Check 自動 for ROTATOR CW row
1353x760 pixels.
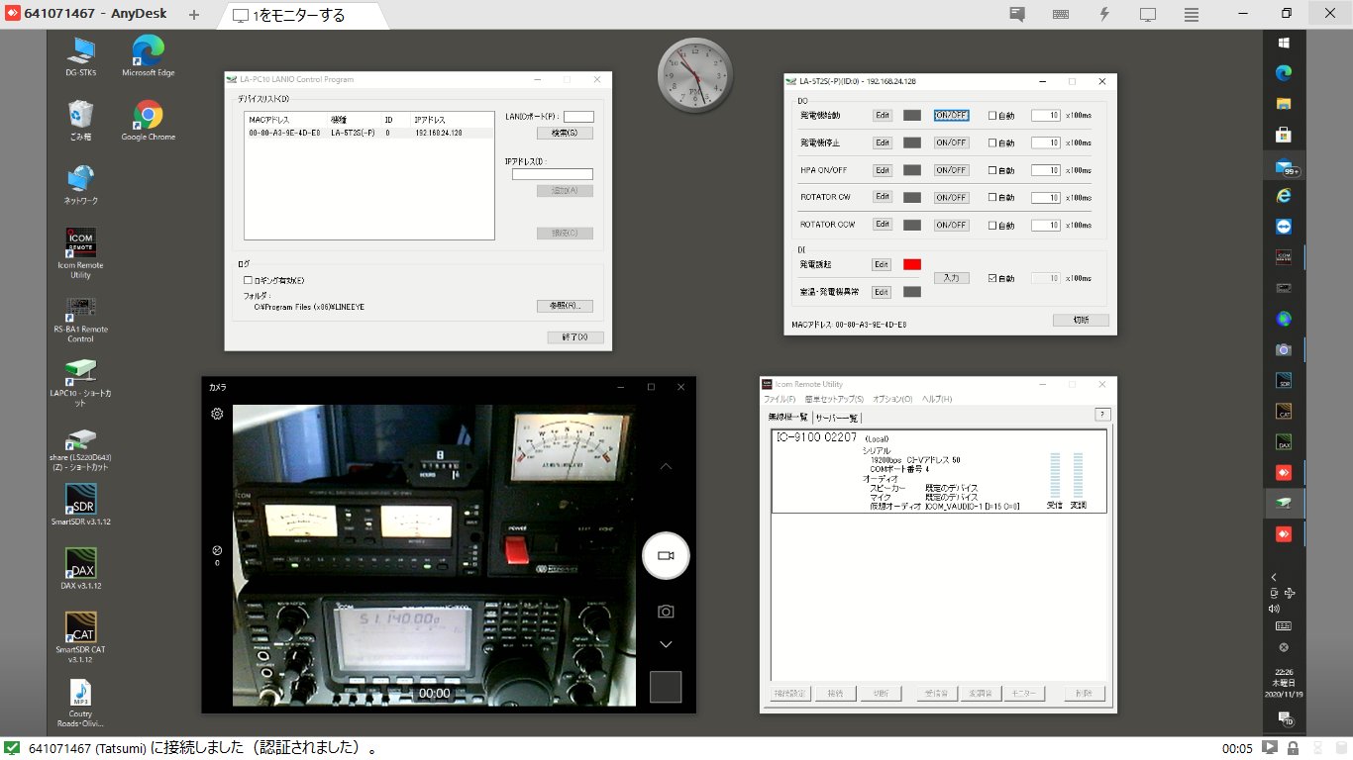point(992,198)
